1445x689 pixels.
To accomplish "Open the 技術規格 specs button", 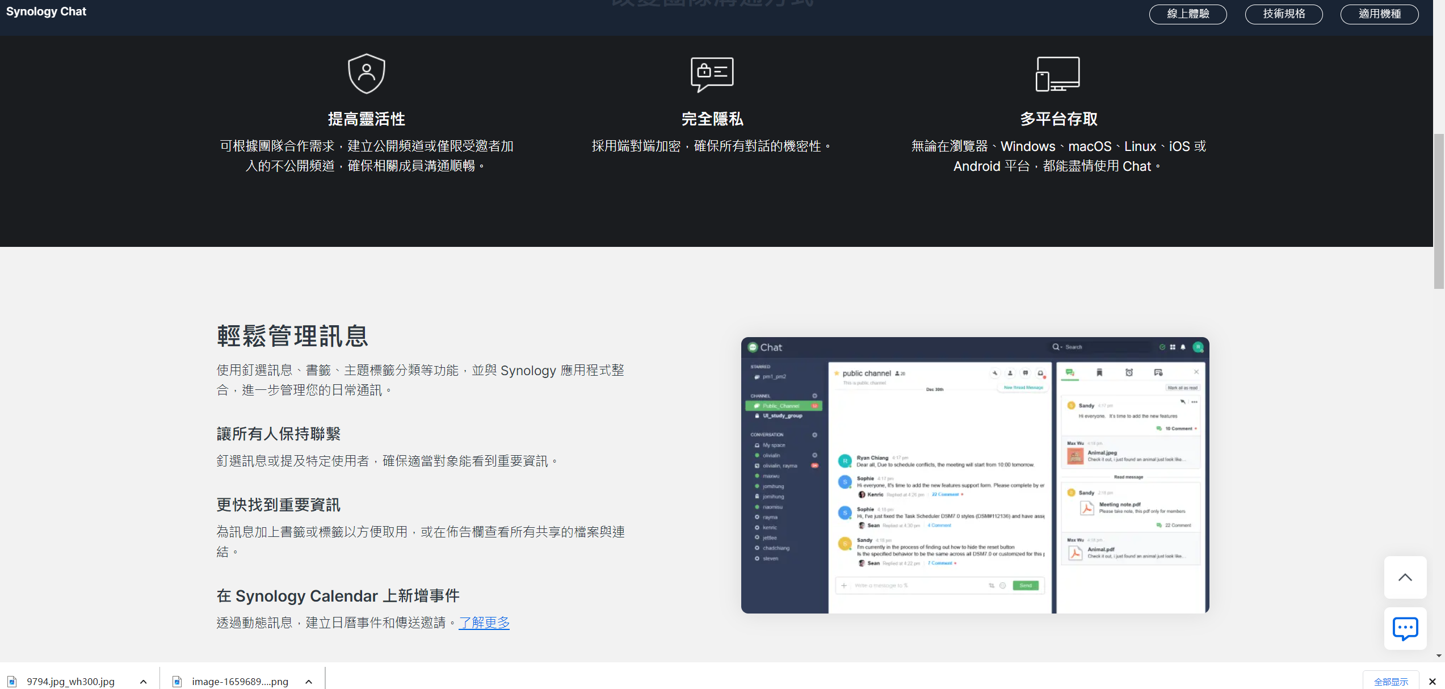I will 1284,14.
